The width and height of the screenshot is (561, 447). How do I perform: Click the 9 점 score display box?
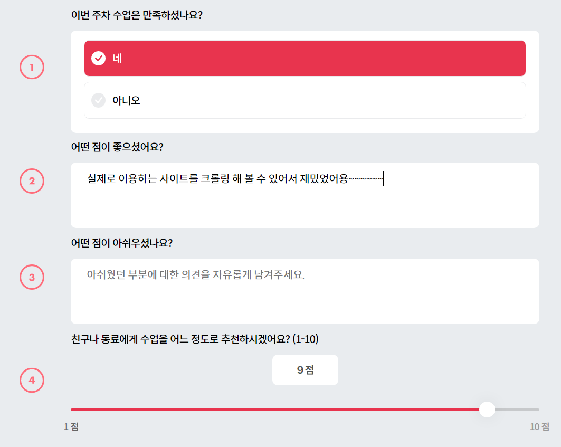[305, 370]
